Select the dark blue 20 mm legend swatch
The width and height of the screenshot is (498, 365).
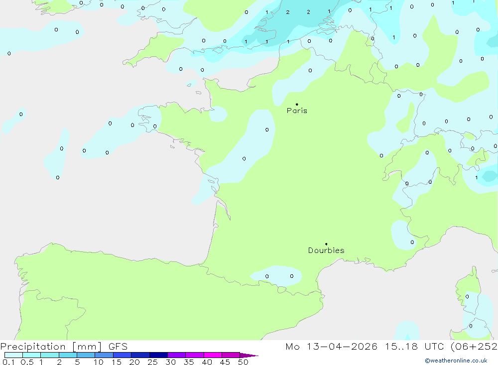pos(140,355)
